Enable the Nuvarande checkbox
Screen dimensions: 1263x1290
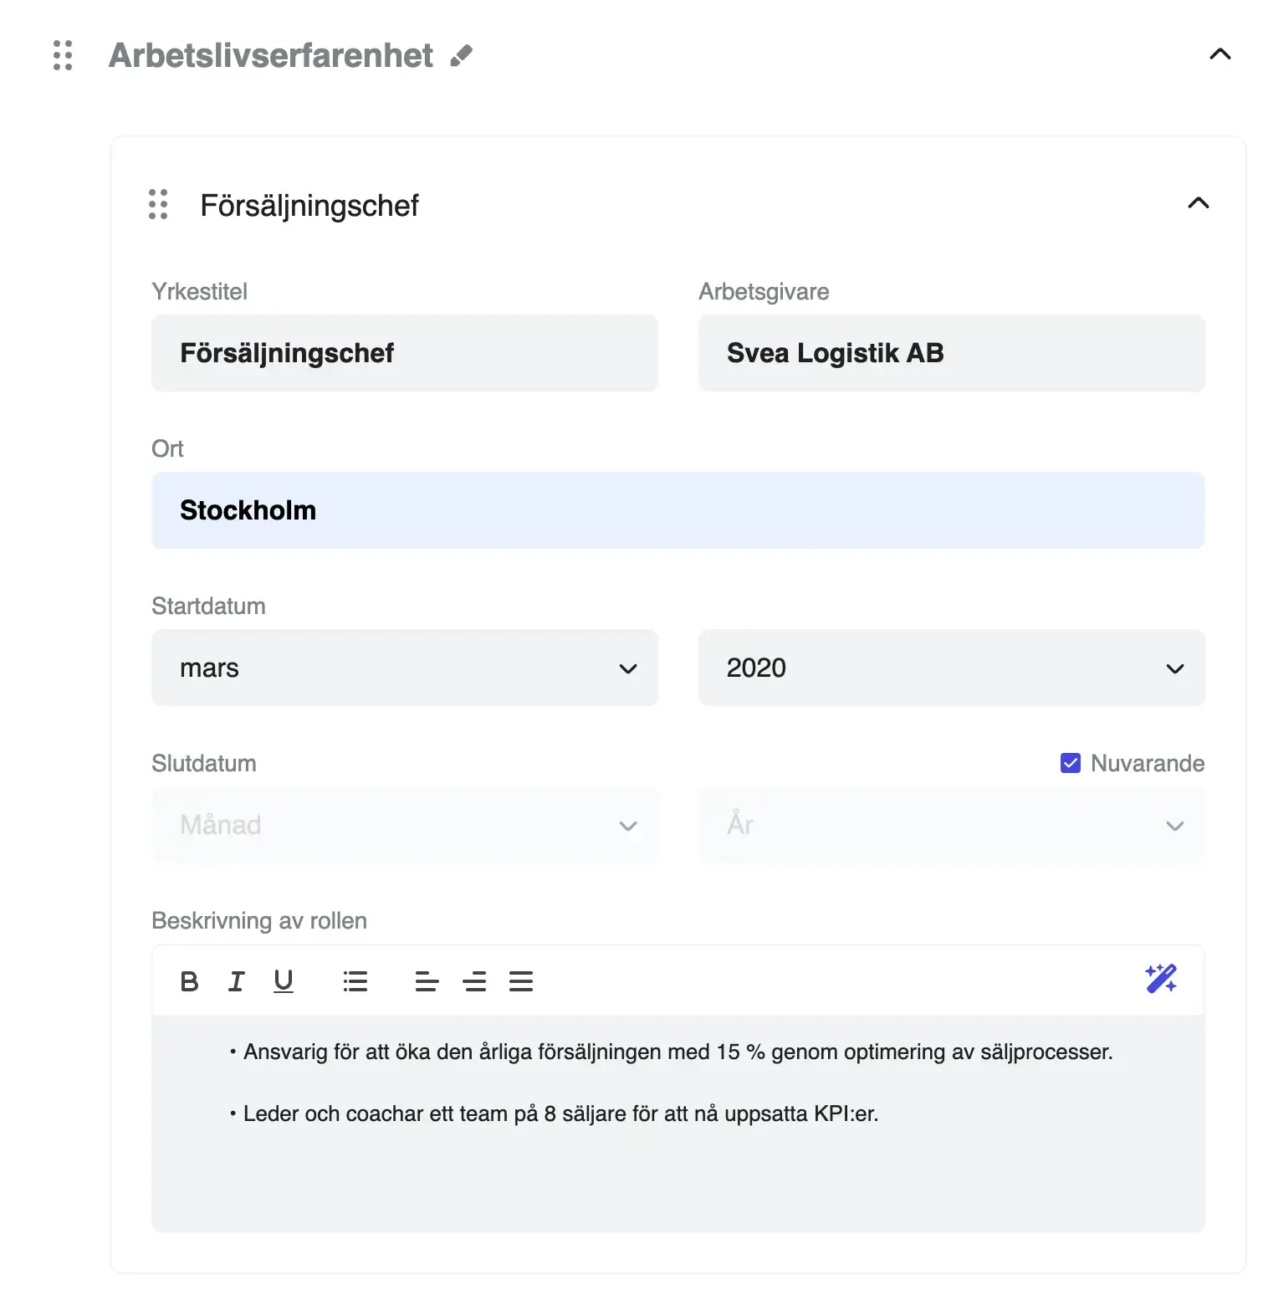[x=1070, y=762]
